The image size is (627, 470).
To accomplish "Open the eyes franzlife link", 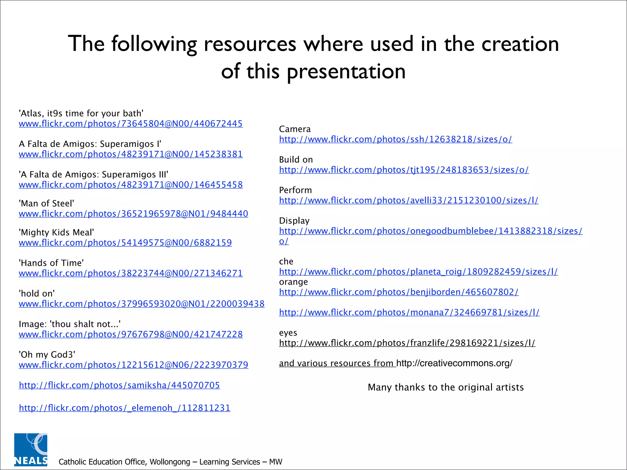I will 407,343.
